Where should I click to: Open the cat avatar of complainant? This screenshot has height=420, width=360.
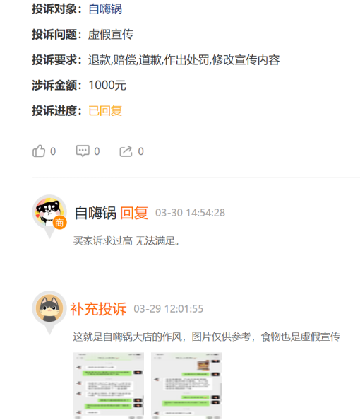(x=49, y=308)
